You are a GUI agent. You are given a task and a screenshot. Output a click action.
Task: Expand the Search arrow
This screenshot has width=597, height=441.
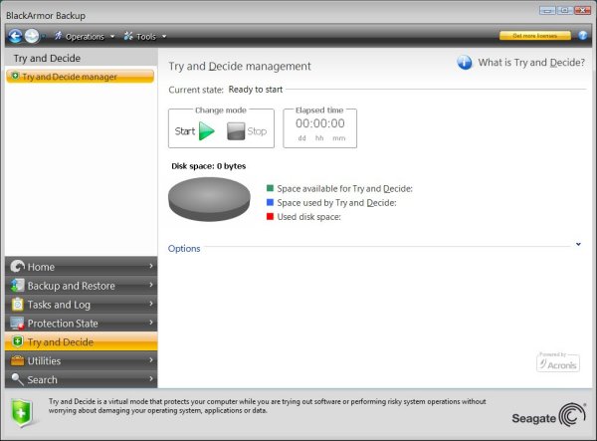151,378
